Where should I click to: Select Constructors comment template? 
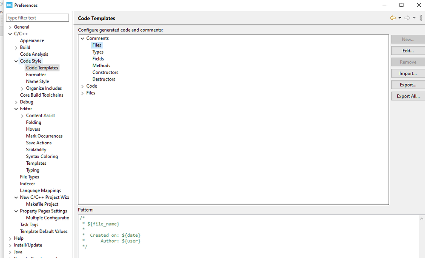(x=105, y=72)
